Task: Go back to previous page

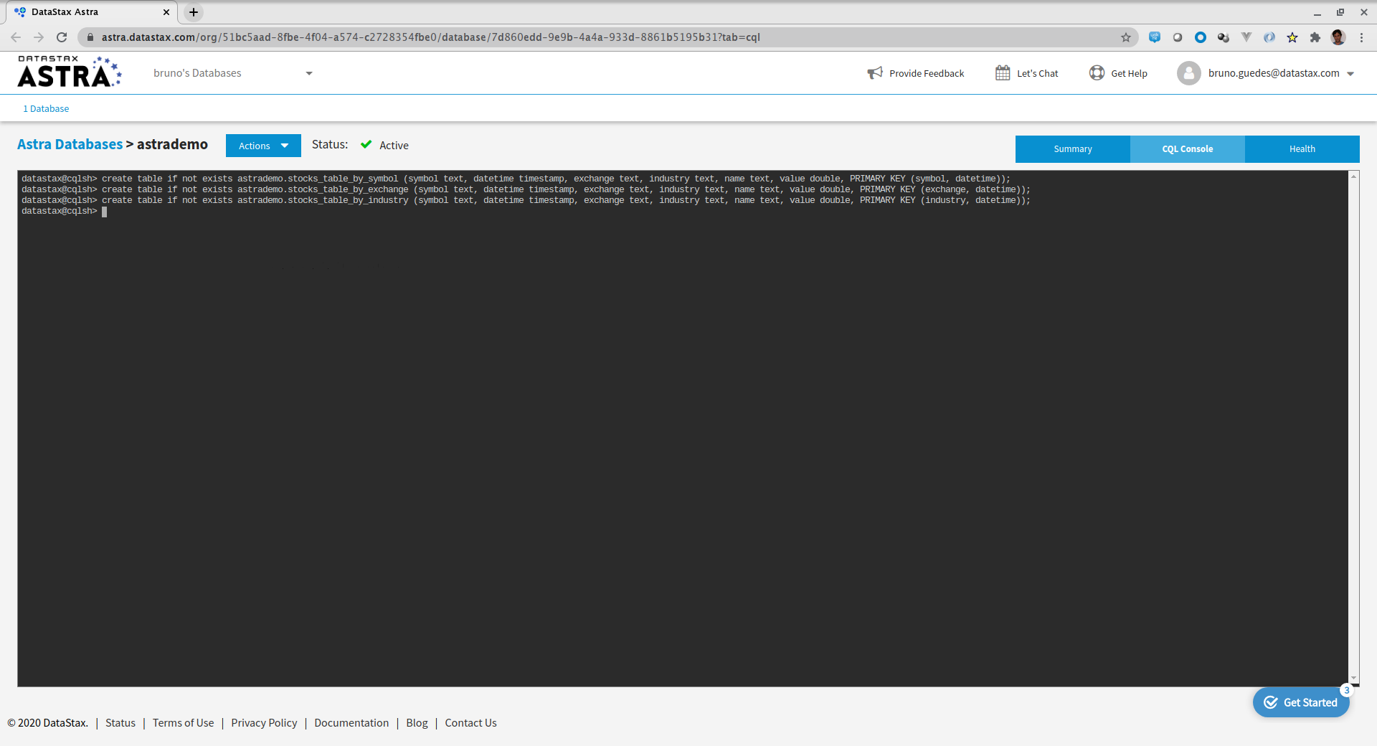Action: coord(16,37)
